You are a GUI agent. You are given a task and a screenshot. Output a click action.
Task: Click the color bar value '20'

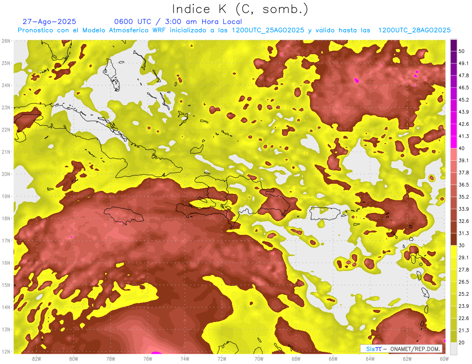[x=462, y=342]
